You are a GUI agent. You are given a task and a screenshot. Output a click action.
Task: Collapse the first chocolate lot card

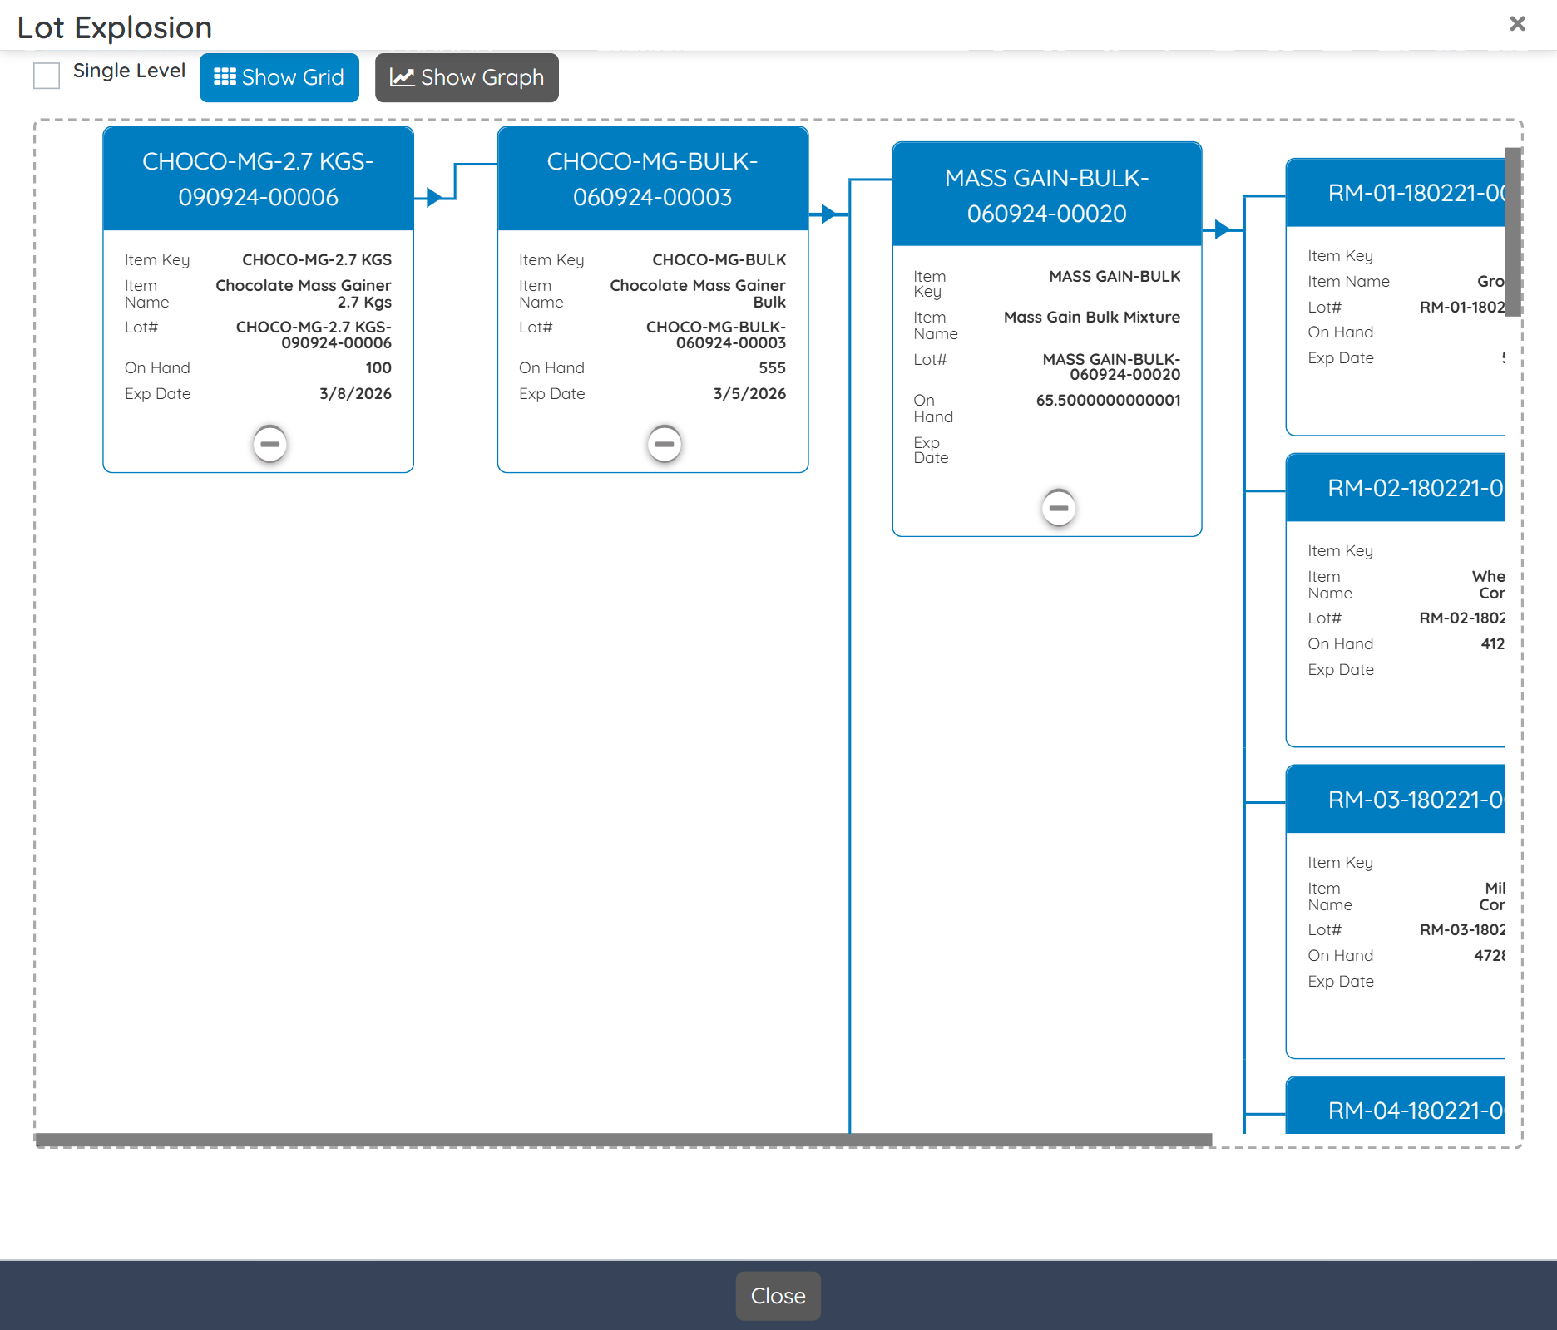tap(268, 444)
